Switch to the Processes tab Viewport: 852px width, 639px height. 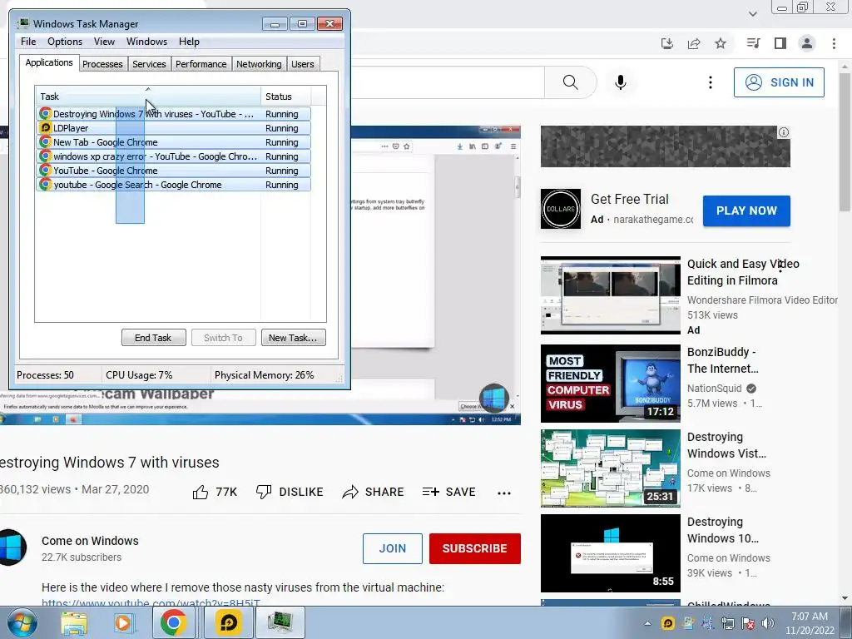point(102,64)
